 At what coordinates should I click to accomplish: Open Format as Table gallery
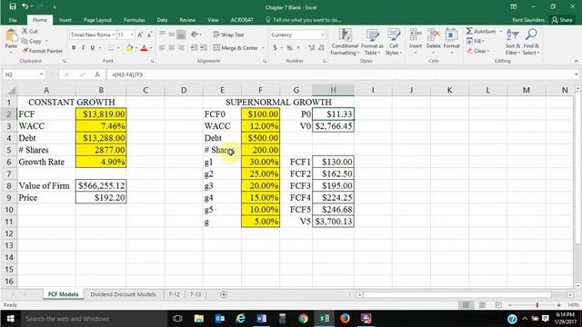(372, 42)
